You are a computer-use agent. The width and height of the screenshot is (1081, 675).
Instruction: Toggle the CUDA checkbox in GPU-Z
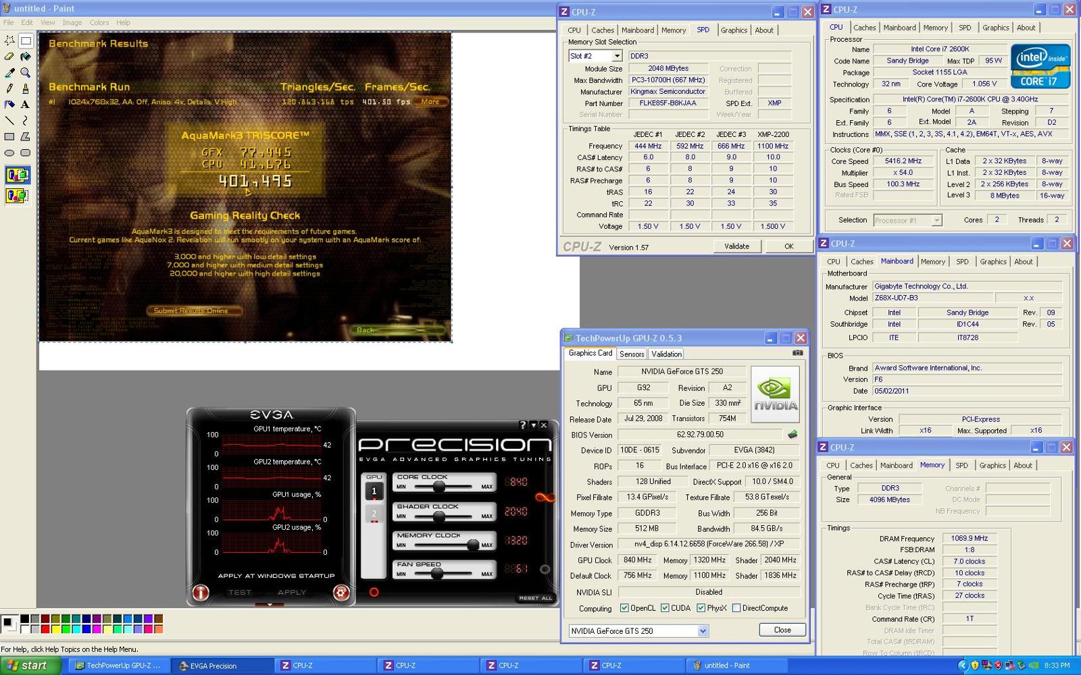(x=665, y=608)
